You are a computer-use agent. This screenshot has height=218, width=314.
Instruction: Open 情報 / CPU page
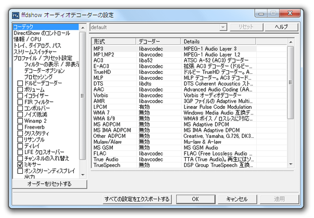27,39
